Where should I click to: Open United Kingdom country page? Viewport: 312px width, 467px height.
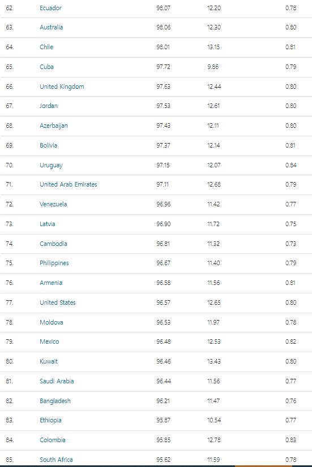pos(62,87)
